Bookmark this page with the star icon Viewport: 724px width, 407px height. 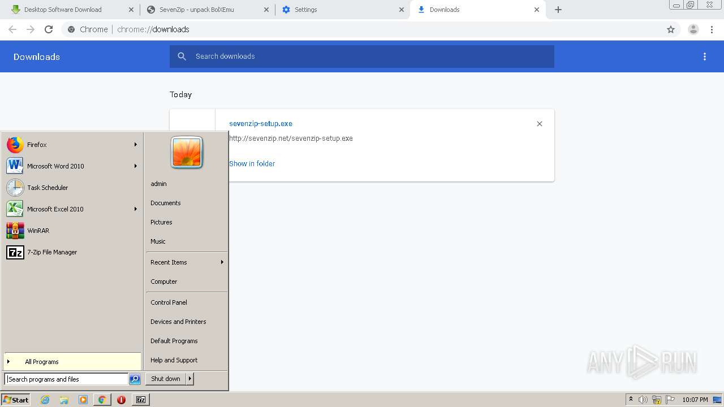click(x=671, y=29)
